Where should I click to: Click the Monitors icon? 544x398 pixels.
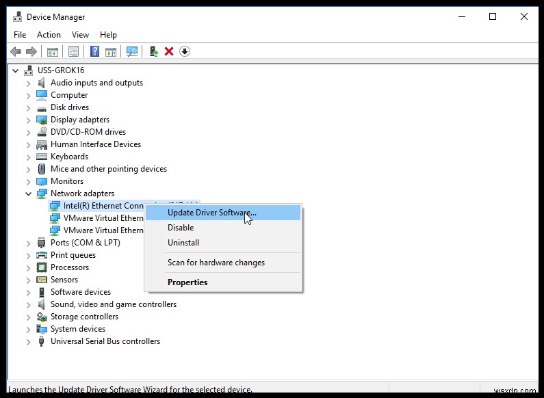click(x=42, y=182)
